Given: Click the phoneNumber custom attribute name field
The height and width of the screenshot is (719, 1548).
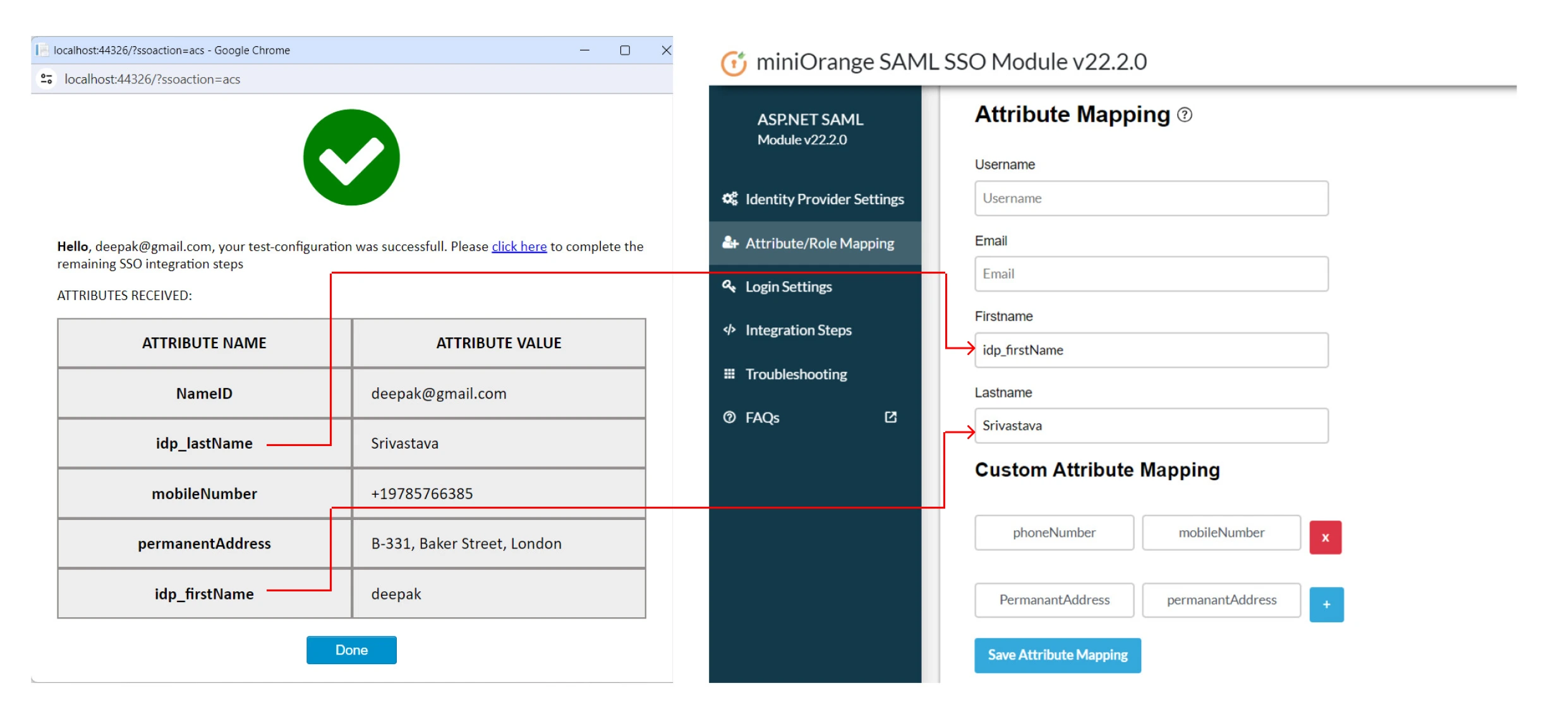Looking at the screenshot, I should 1054,533.
